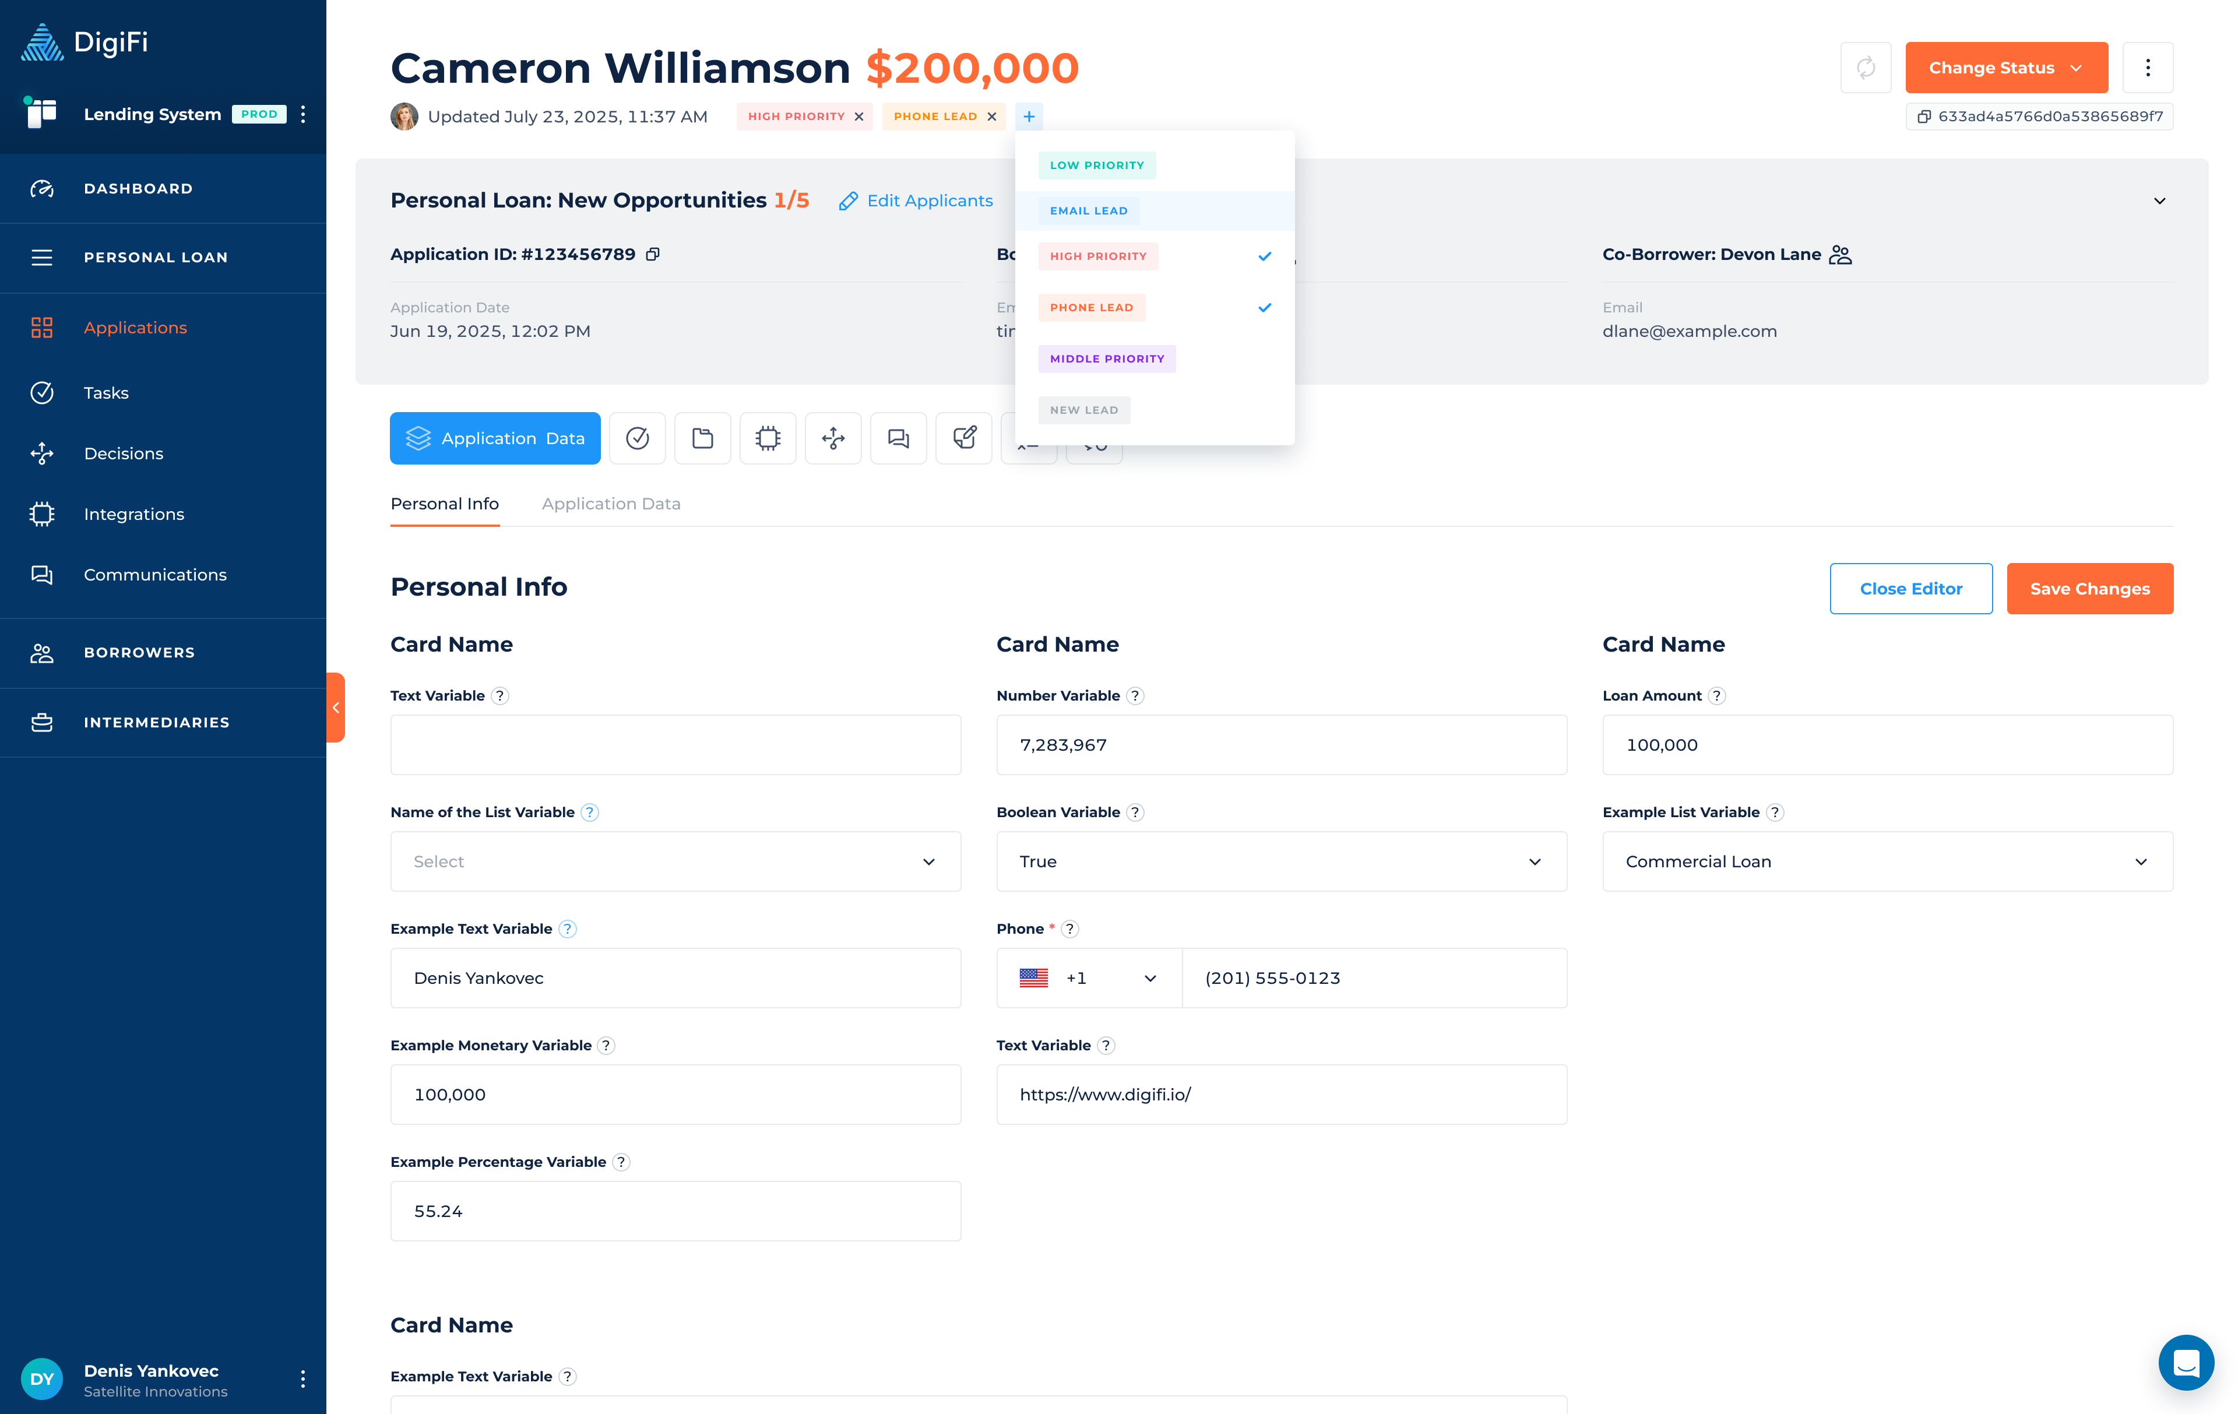Open the support chat widget
Viewport: 2238px width, 1414px height.
tap(2186, 1363)
